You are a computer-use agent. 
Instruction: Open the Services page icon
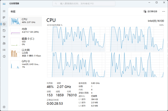pyautogui.click(x=4, y=56)
